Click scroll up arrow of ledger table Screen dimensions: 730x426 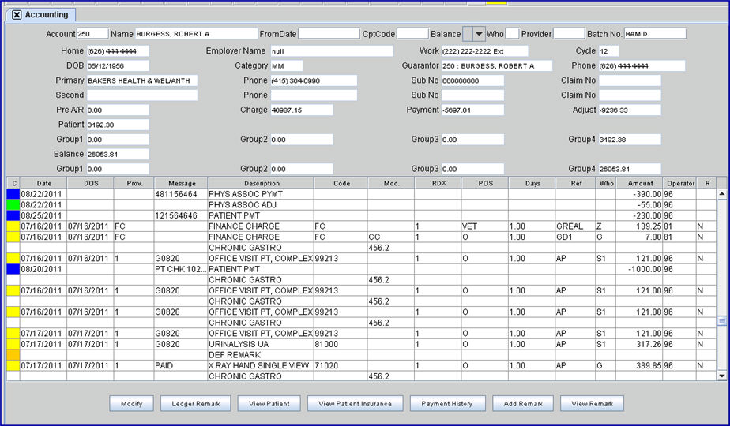coord(721,193)
